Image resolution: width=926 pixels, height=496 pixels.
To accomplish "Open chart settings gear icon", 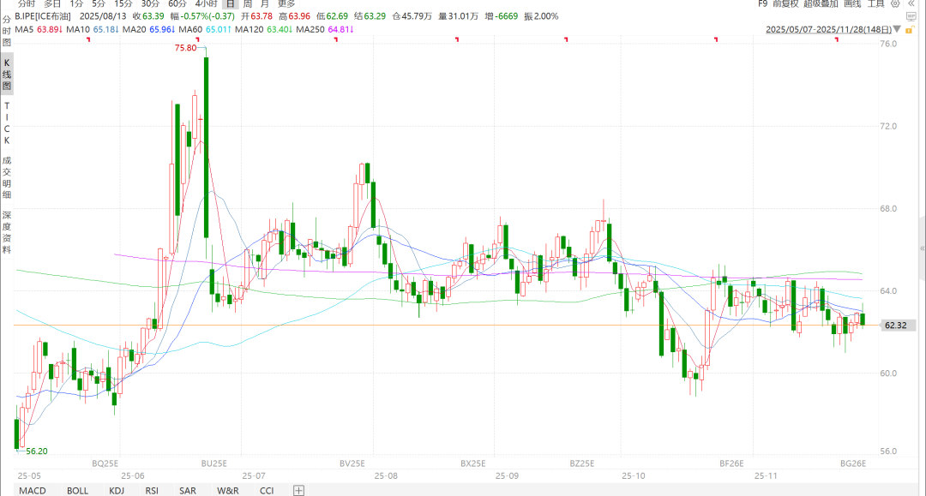I will tap(896, 3).
